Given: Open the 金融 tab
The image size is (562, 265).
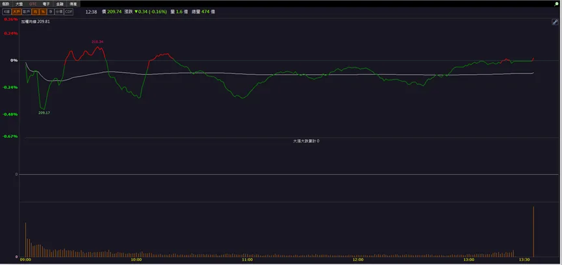Looking at the screenshot, I should [x=60, y=4].
